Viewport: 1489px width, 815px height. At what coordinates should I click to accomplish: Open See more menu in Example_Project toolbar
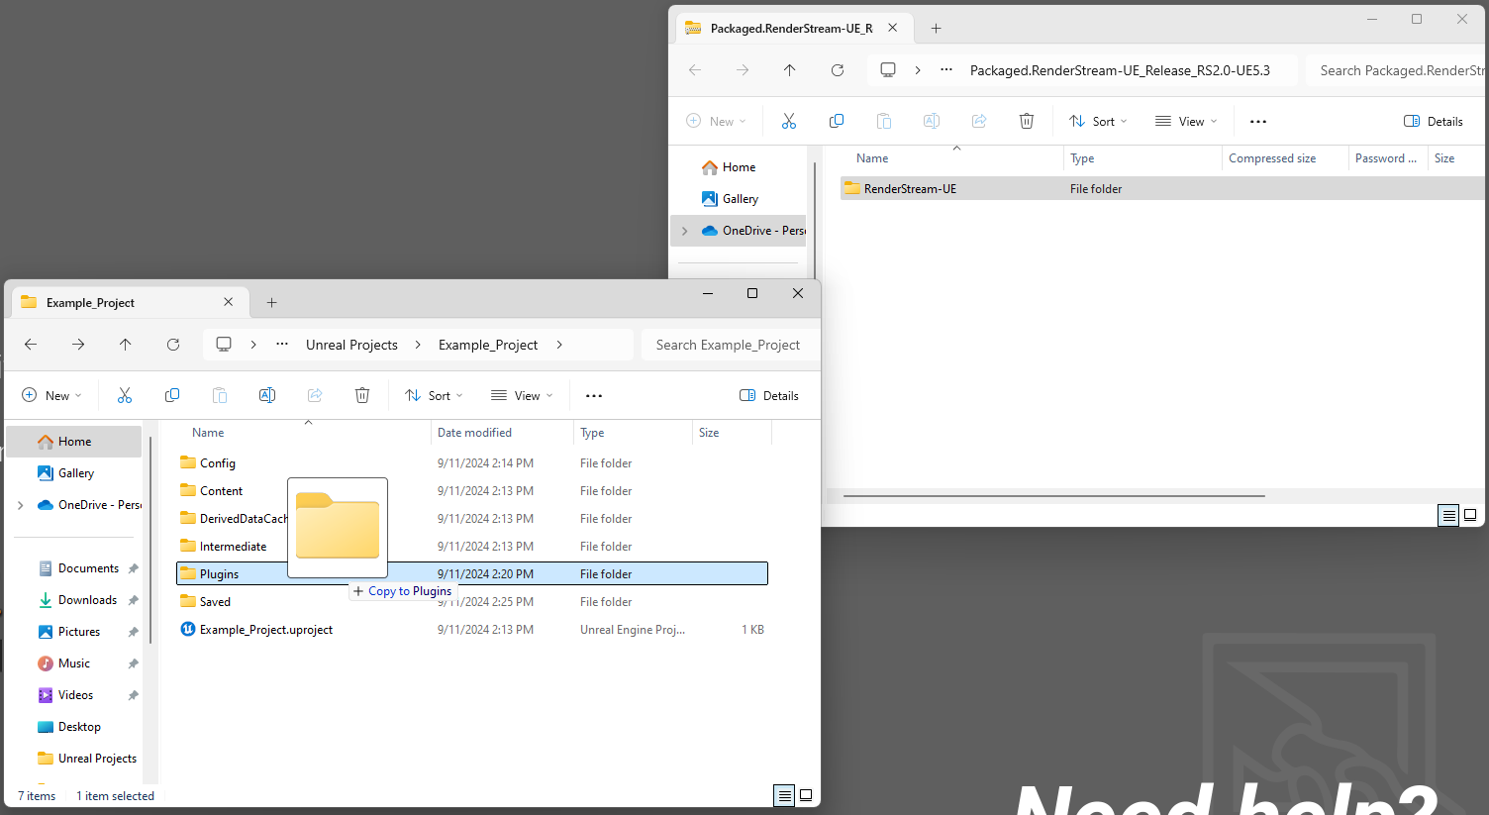coord(594,395)
